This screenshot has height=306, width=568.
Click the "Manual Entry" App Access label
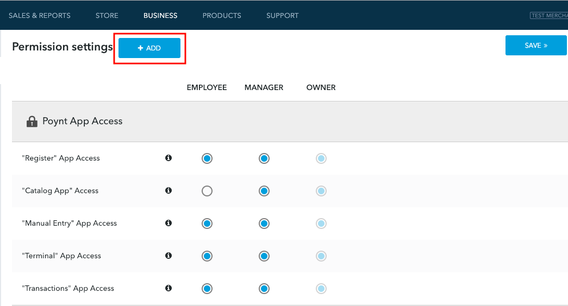pos(70,223)
